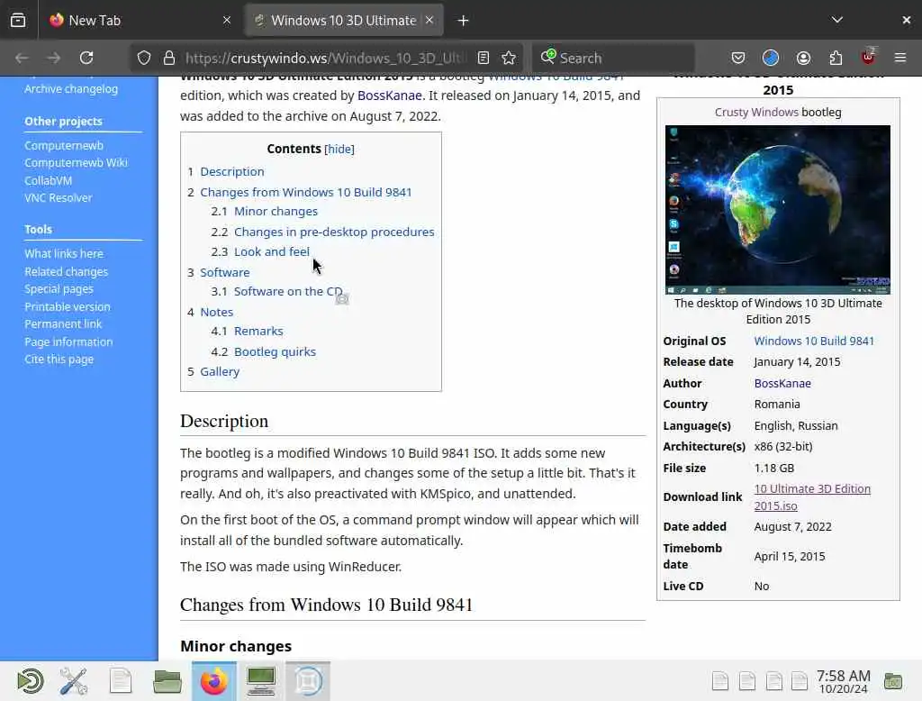922x701 pixels.
Task: Bookmark this page with the star icon
Action: (x=509, y=58)
